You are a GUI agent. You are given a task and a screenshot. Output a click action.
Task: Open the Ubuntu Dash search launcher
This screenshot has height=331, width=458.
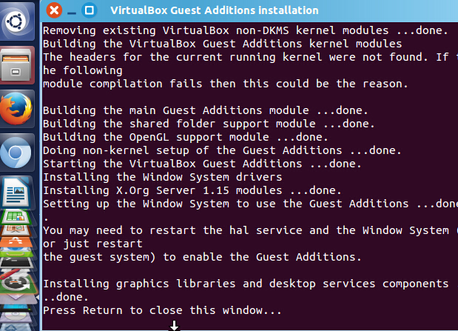point(18,18)
